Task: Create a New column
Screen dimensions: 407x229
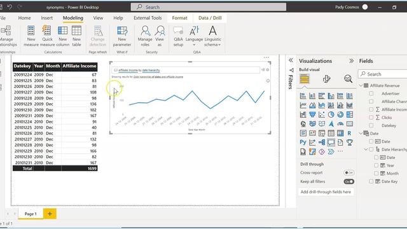Action: point(62,36)
